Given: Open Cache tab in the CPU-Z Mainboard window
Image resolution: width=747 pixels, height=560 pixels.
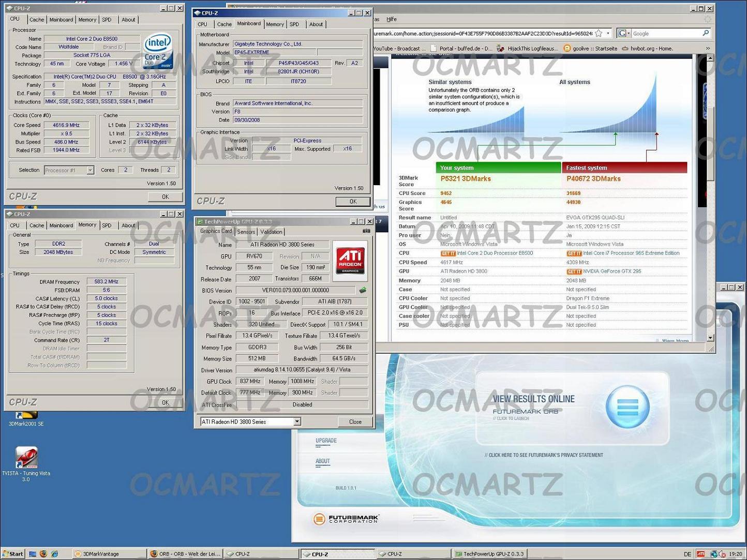Looking at the screenshot, I should [224, 24].
